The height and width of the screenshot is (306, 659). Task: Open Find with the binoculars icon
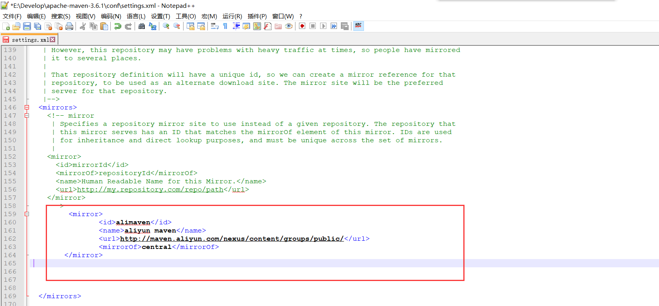point(142,26)
